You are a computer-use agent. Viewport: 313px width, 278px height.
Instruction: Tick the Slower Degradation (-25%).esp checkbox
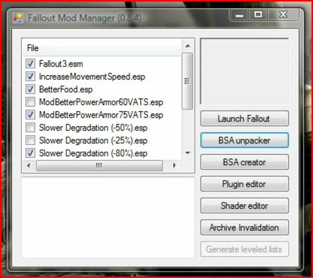(x=30, y=140)
